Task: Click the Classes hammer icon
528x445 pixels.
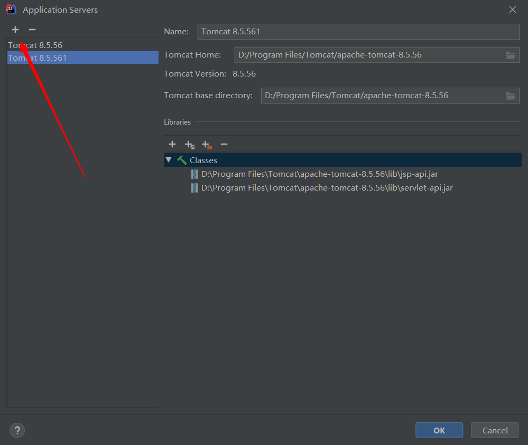Action: (182, 160)
